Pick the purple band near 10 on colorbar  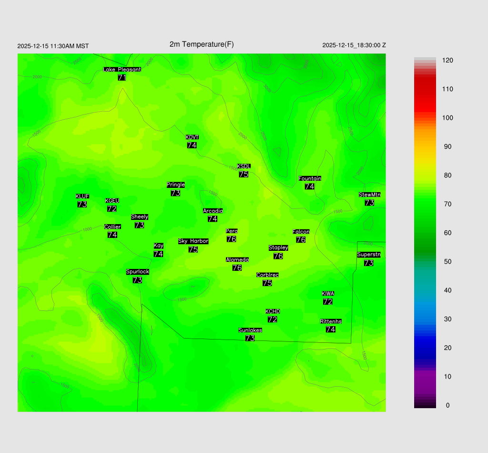(x=425, y=377)
